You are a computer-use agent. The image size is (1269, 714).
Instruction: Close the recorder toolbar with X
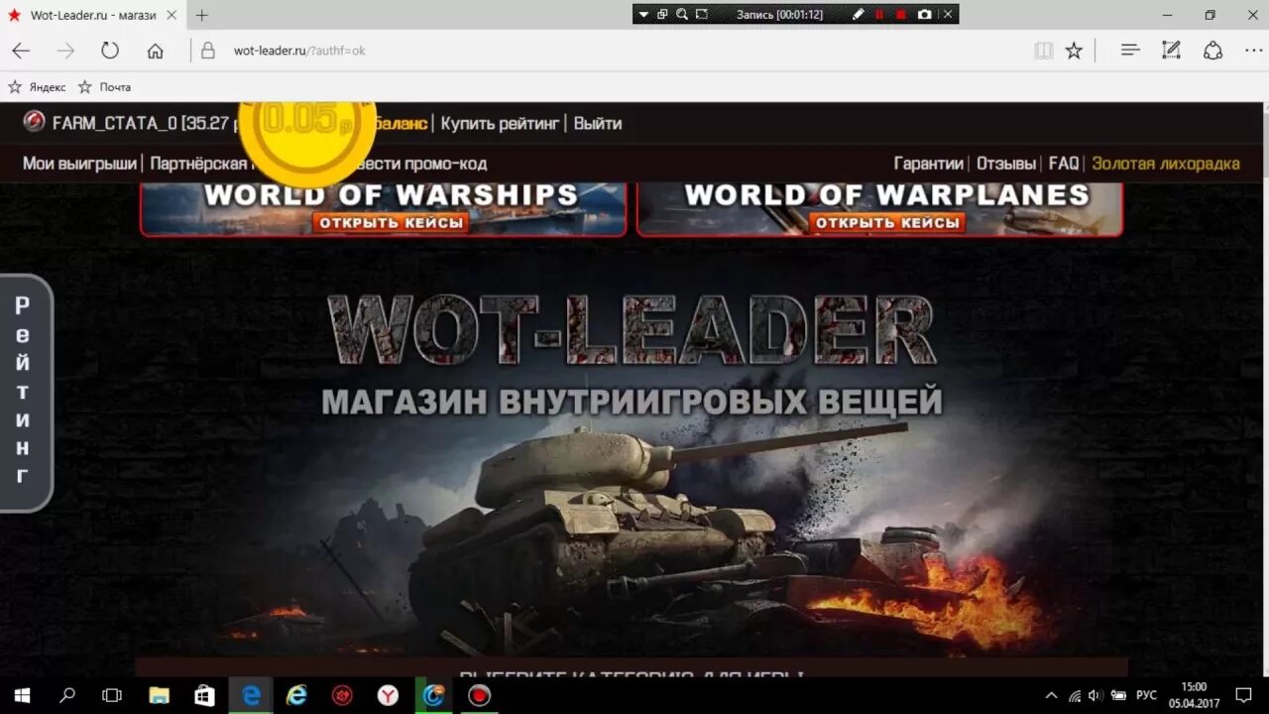(x=948, y=14)
